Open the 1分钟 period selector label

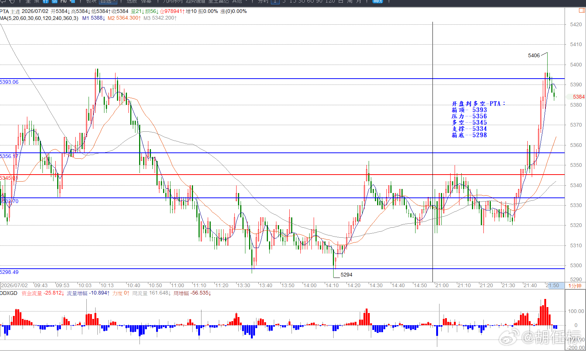(x=575, y=286)
